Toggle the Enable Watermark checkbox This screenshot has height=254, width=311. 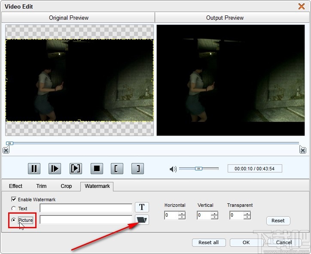14,199
